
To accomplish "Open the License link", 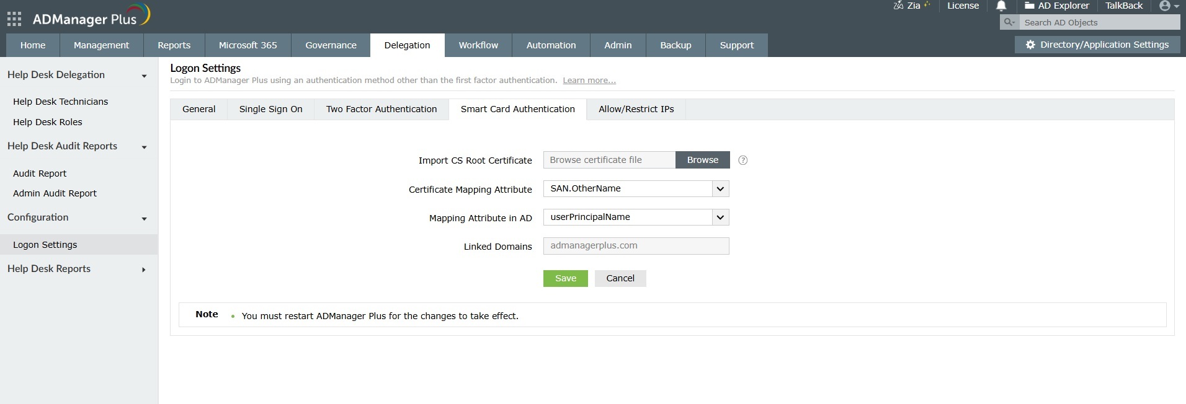I will click(963, 6).
